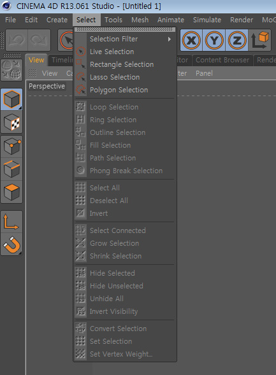Toggle the Y axis lock
Screen dimensions: 276x375
tap(214, 40)
